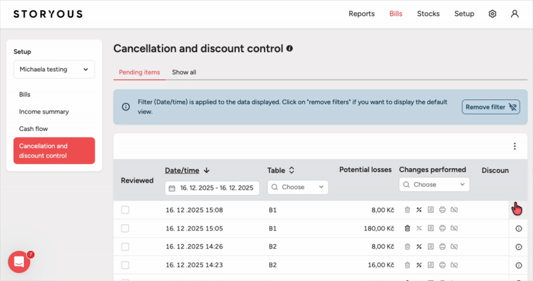Check the Reviewed box for 15:05 row
The width and height of the screenshot is (533, 281).
pyautogui.click(x=125, y=229)
